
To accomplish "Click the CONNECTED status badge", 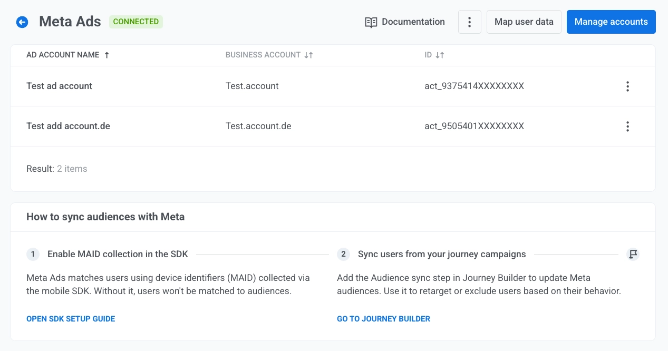I will tap(136, 22).
